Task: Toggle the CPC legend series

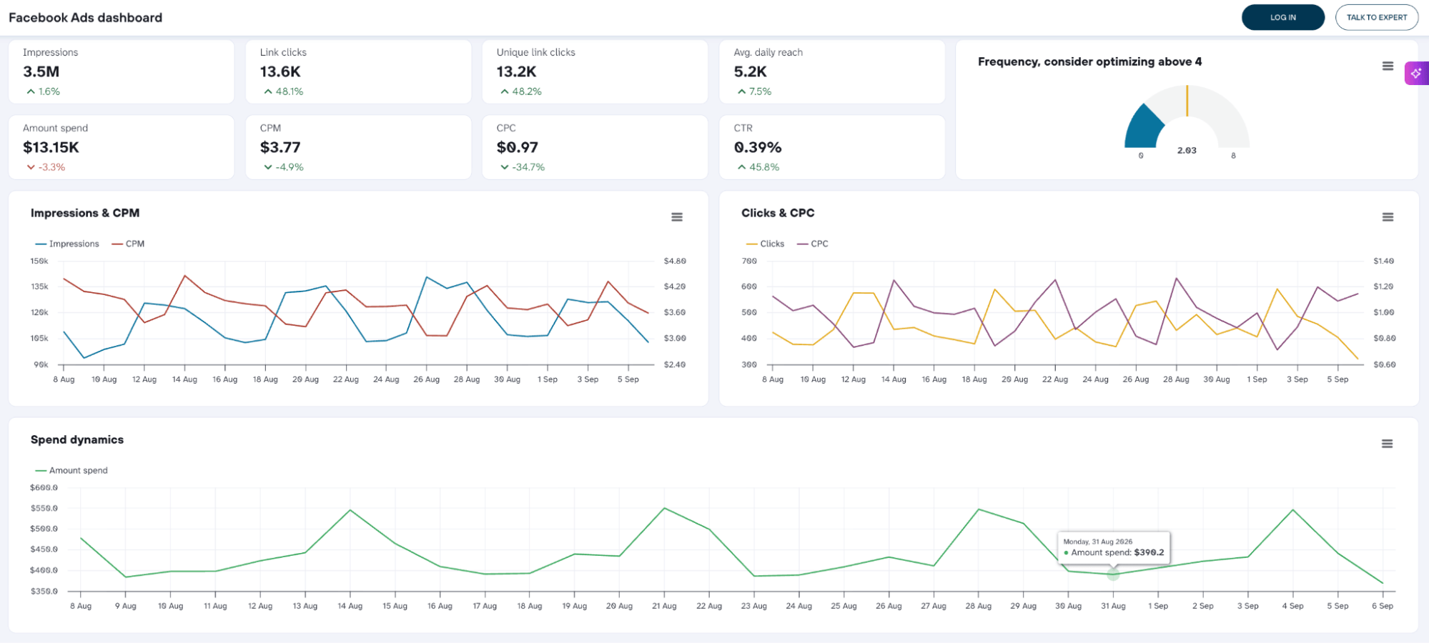Action: [813, 244]
